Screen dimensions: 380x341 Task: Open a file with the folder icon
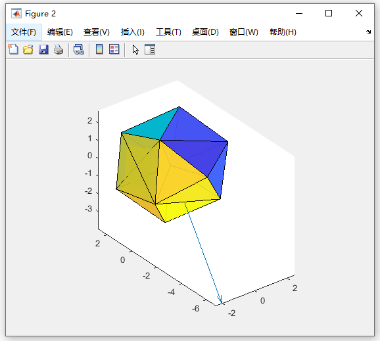(x=28, y=49)
